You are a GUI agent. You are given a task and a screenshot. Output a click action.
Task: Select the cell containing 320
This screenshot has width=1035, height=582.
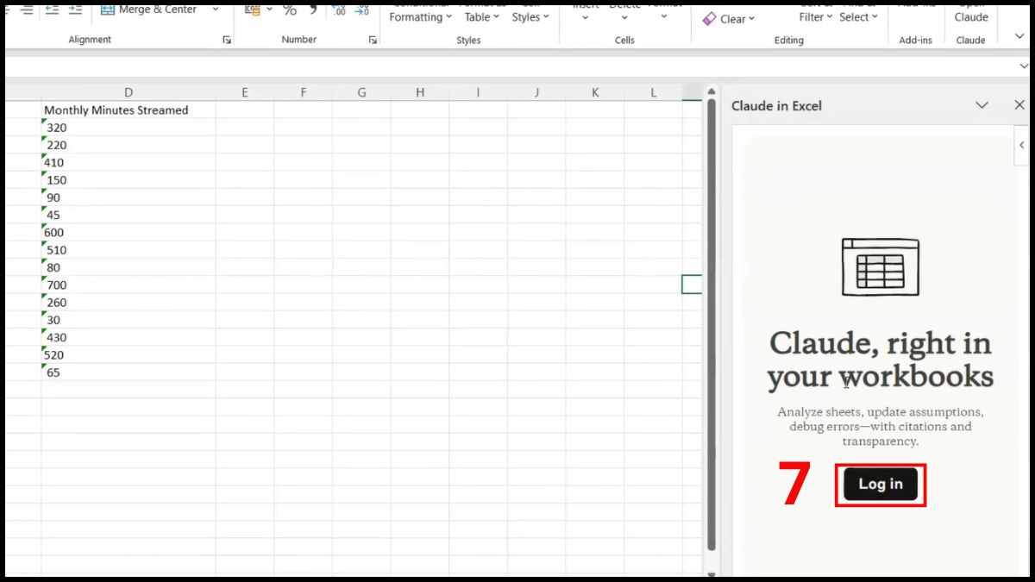pyautogui.click(x=129, y=128)
